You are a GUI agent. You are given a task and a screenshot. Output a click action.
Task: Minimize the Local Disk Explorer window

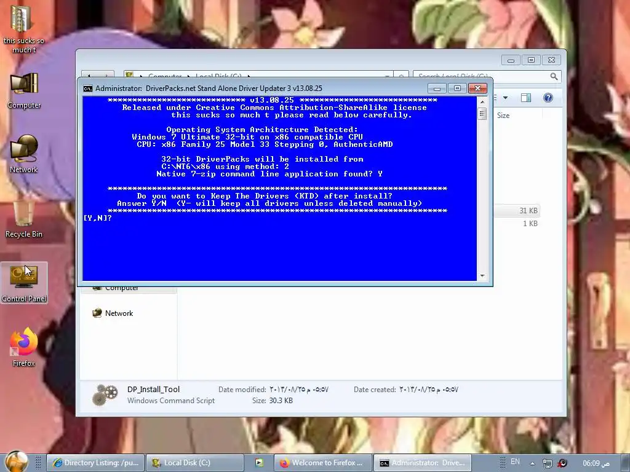pos(511,60)
